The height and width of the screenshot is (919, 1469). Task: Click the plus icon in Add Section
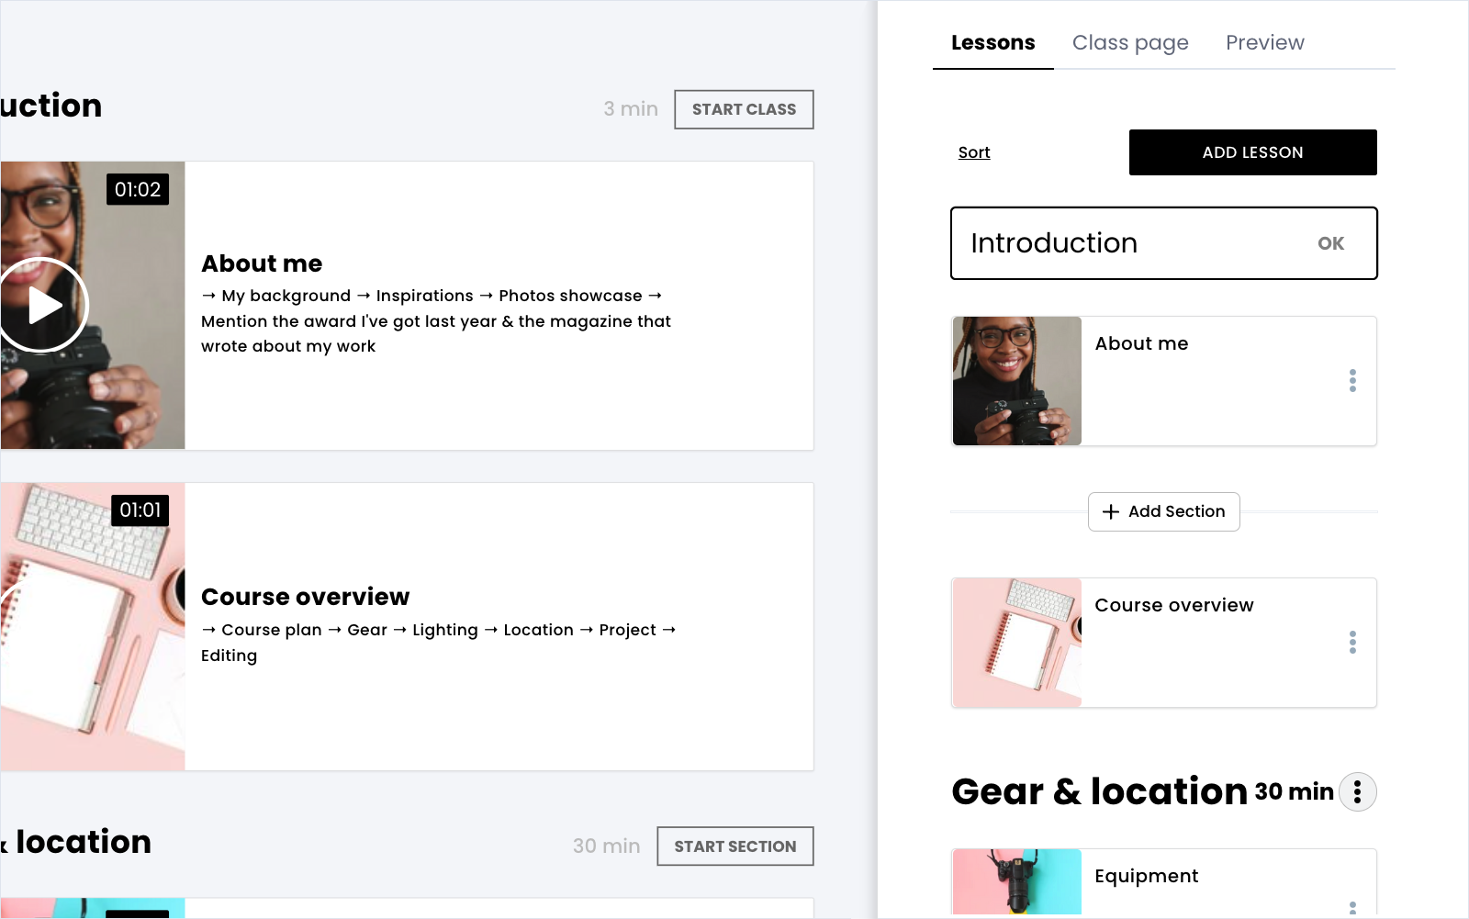[x=1111, y=512]
